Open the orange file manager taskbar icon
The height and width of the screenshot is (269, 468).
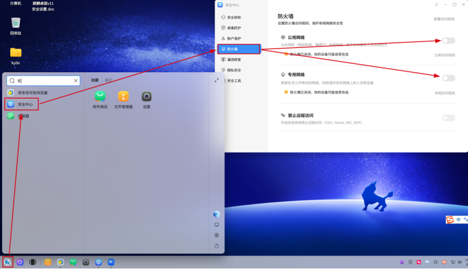pos(48,262)
